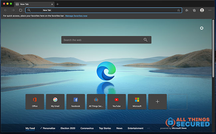The height and width of the screenshot is (134, 216).
Task: Open the Collections toolbar icon
Action: [x=194, y=10]
